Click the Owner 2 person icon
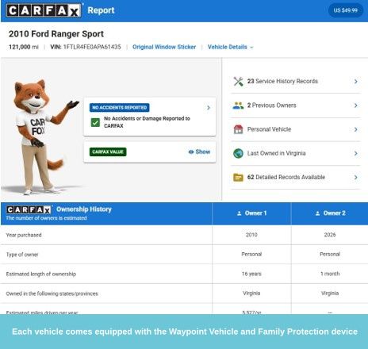Image resolution: width=368 pixels, height=349 pixels. (x=318, y=213)
